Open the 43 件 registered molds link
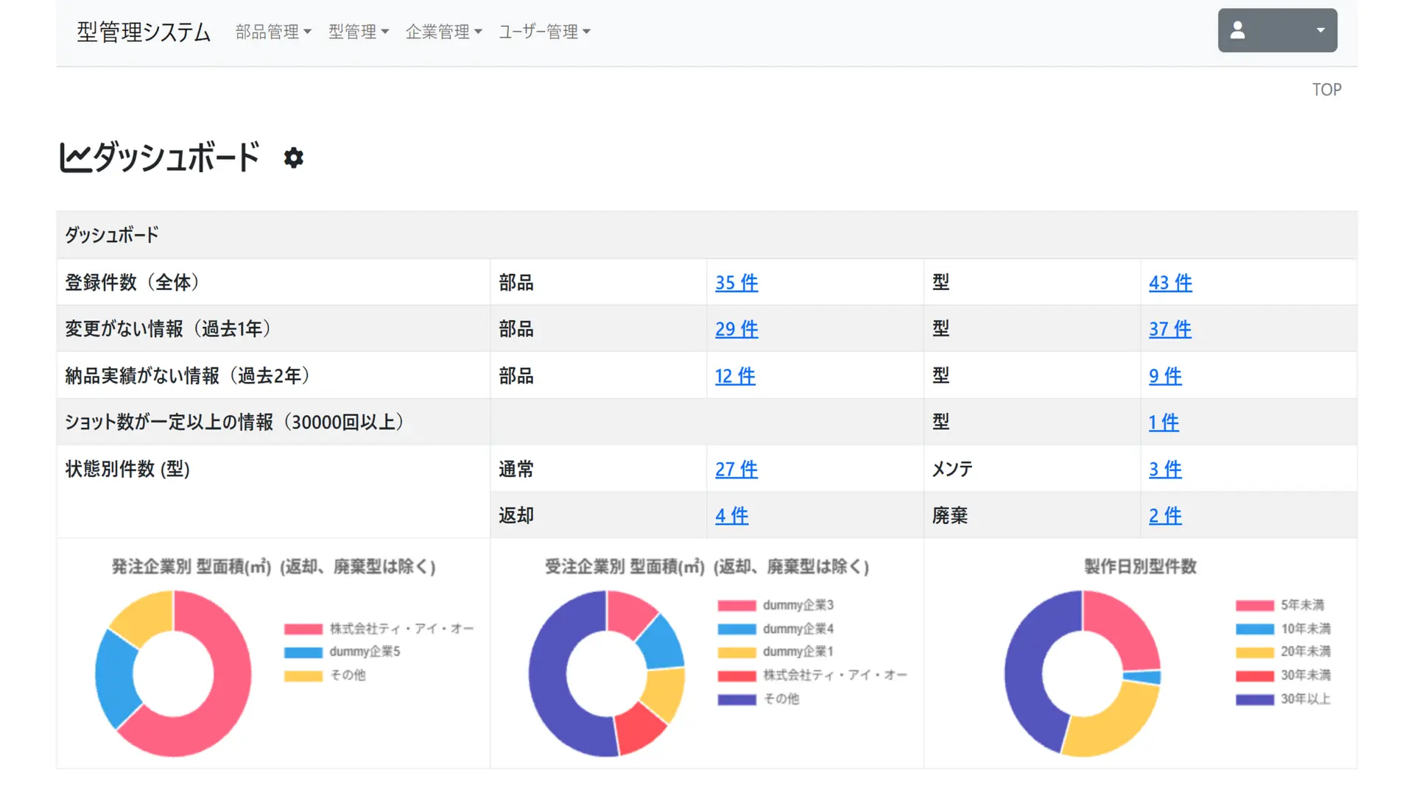 point(1169,283)
